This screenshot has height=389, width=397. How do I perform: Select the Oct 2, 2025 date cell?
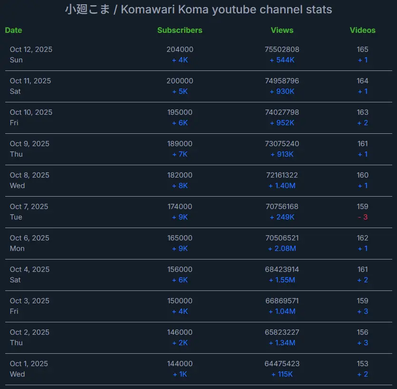29,332
